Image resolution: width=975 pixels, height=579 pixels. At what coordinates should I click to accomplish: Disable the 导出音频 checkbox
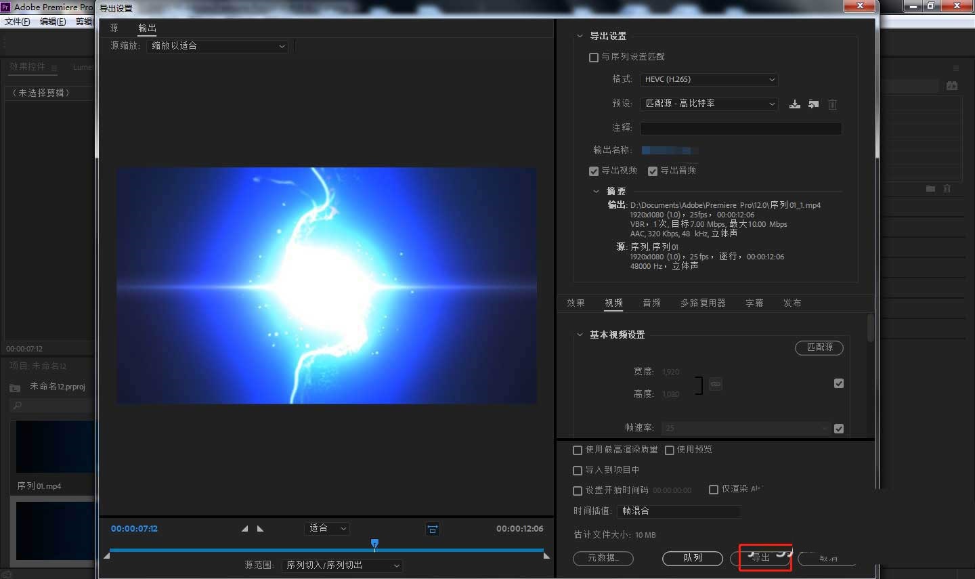(x=652, y=171)
